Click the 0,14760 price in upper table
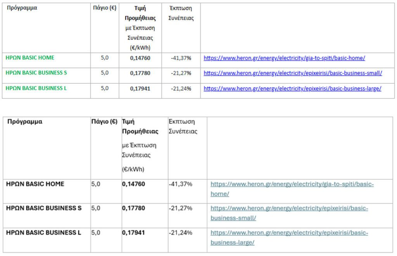 coord(140,58)
